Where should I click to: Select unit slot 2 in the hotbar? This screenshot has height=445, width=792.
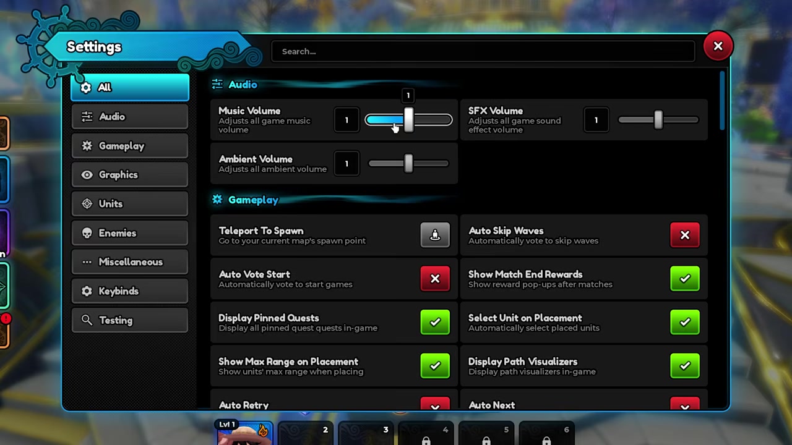[306, 433]
